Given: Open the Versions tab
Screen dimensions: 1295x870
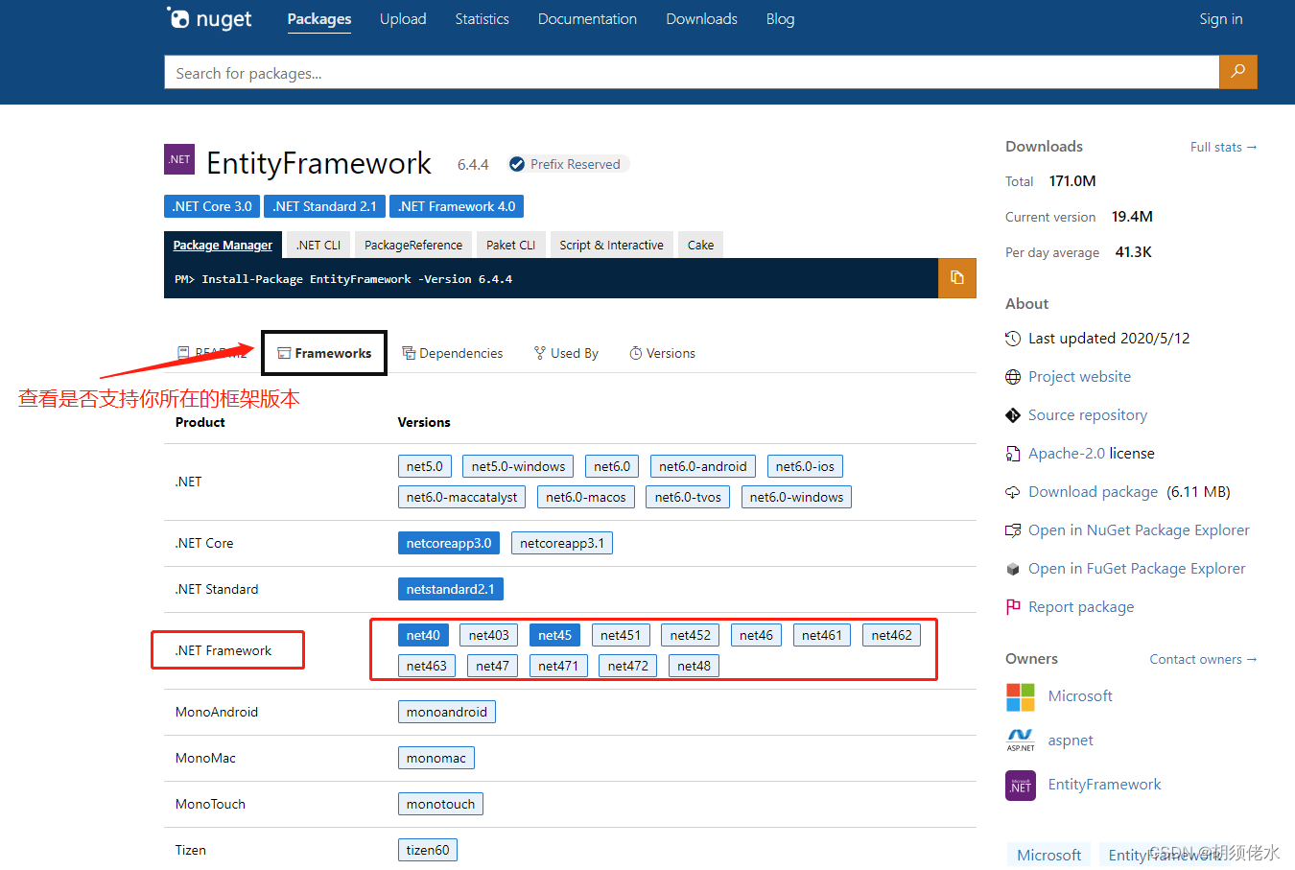Looking at the screenshot, I should tap(662, 352).
